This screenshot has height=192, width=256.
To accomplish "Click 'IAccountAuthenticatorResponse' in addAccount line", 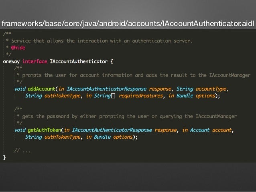I will point(106,89).
